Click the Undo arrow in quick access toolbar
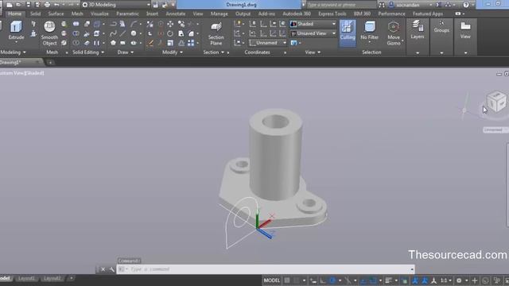This screenshot has height=286, width=509. click(x=56, y=5)
